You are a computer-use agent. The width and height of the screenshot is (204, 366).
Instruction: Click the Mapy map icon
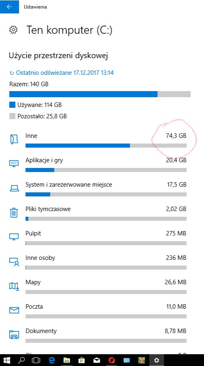tap(14, 286)
